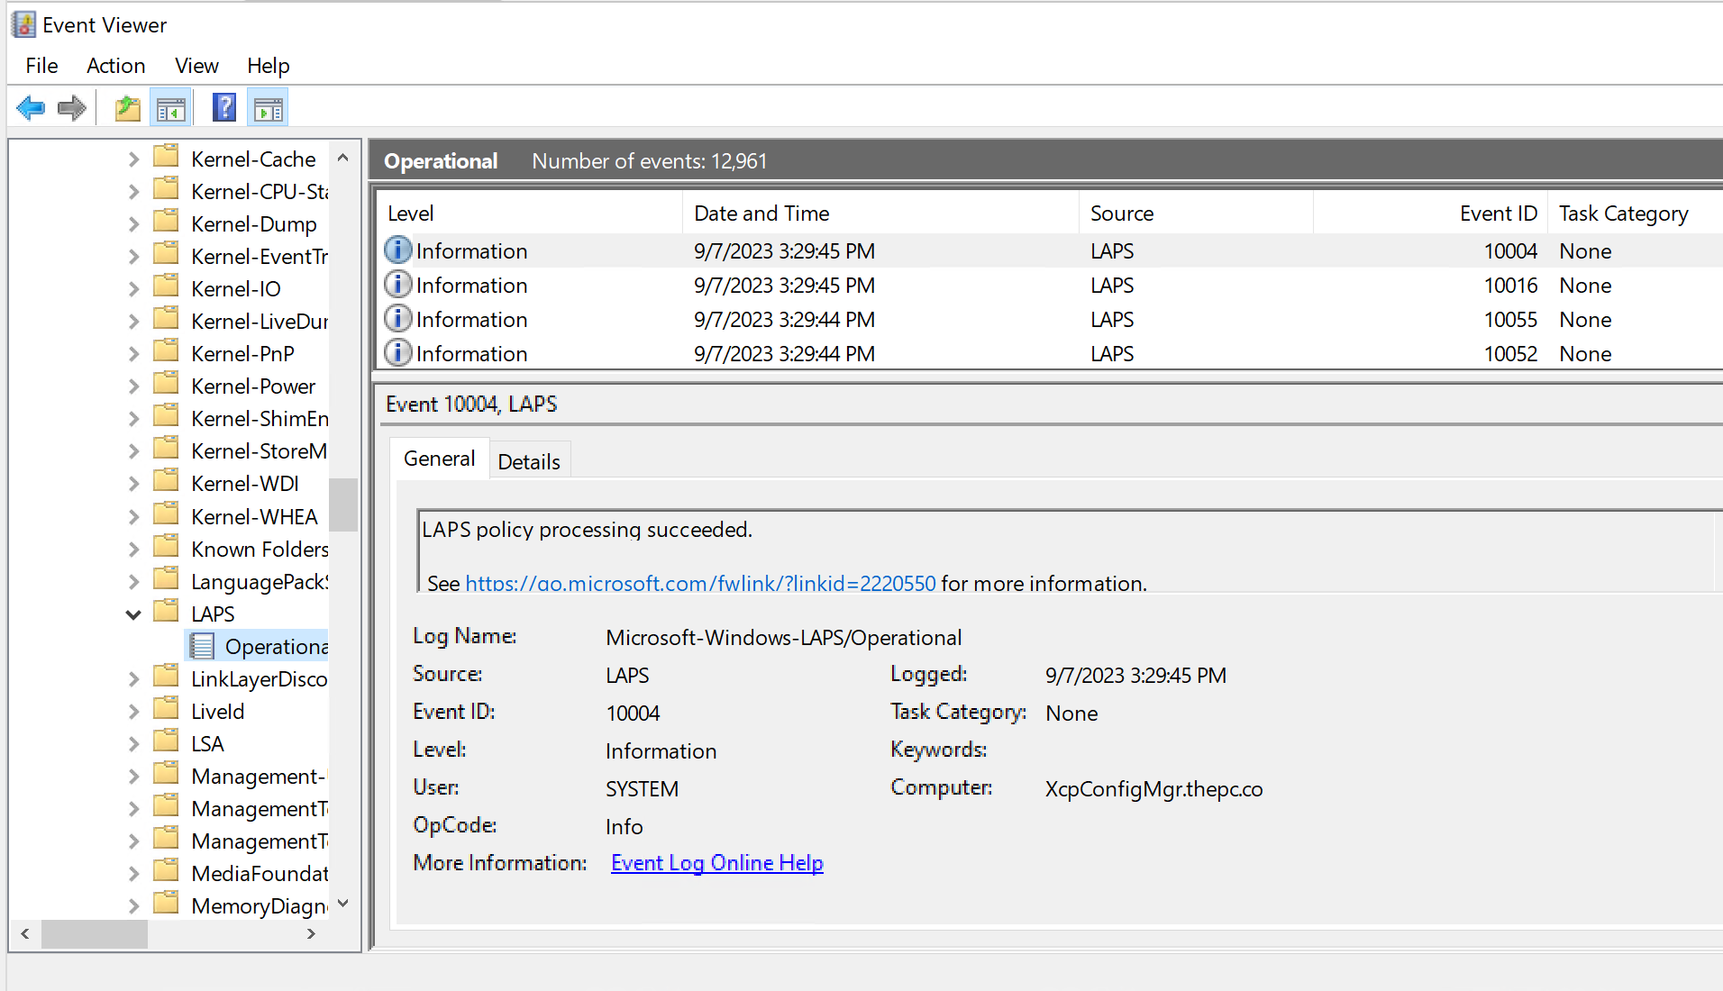Expand the MediaFoundation tree node
Viewport: 1723px width, 991px height.
133,874
